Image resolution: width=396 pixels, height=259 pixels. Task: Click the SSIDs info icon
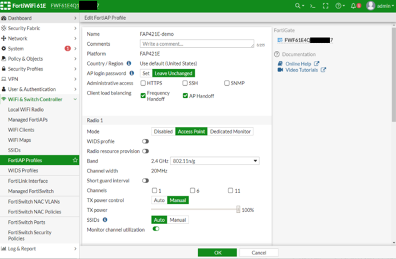click(105, 220)
